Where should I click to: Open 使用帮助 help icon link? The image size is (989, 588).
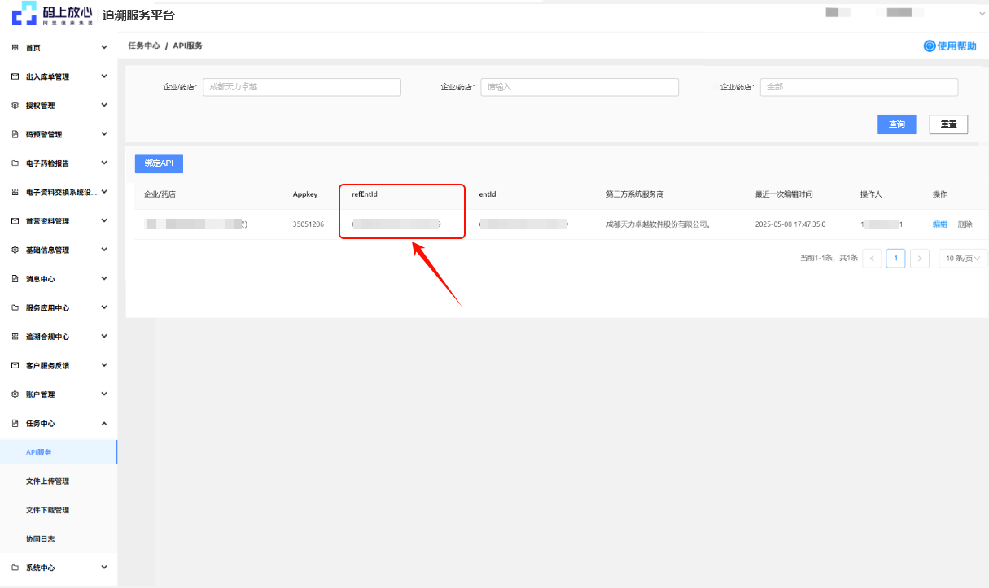click(x=929, y=46)
